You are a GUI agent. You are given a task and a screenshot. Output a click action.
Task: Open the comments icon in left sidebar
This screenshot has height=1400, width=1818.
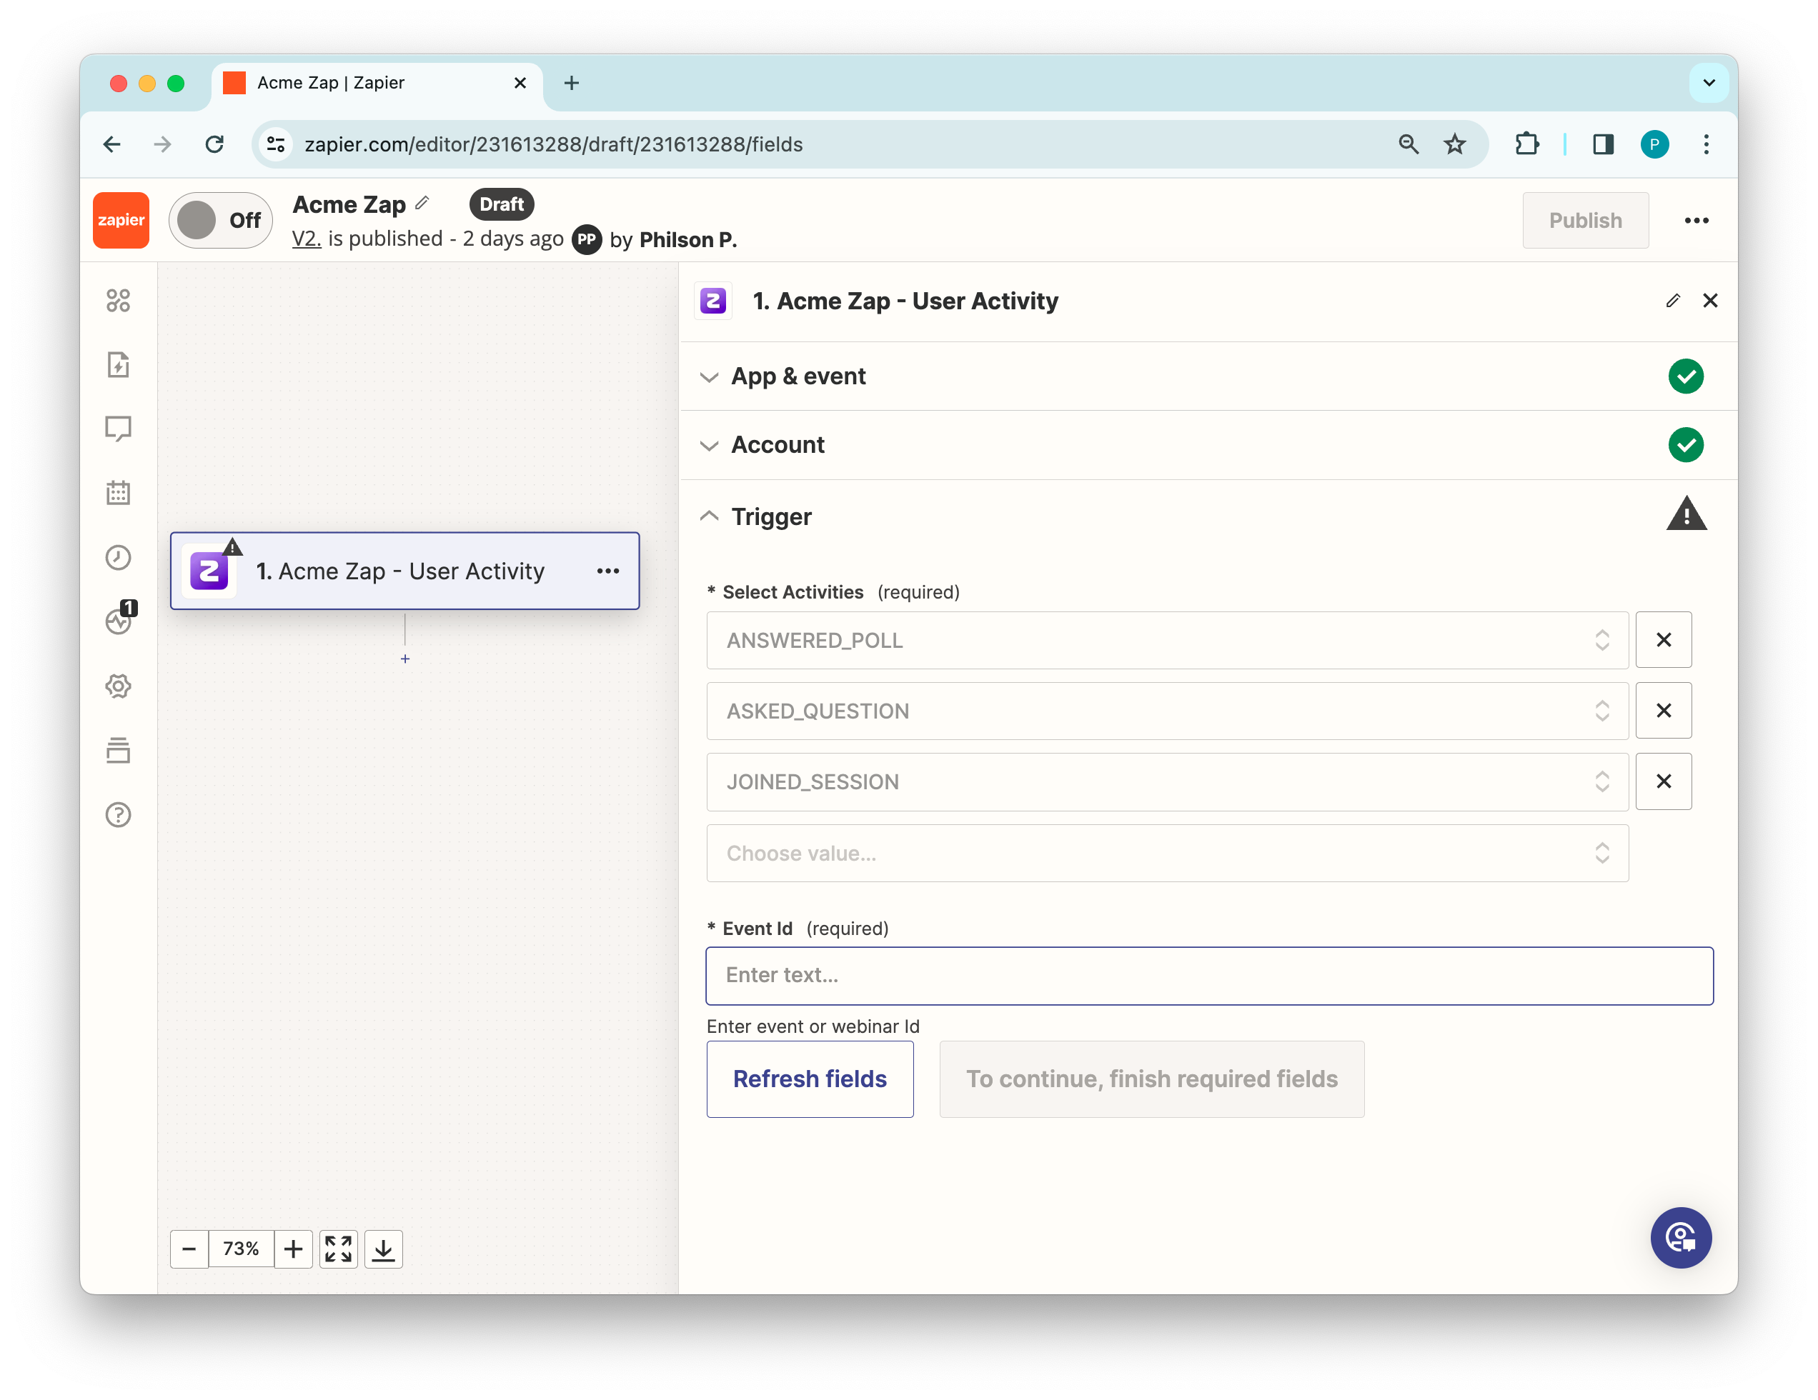[118, 429]
